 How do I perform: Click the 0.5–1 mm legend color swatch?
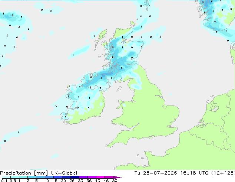pos(15,177)
